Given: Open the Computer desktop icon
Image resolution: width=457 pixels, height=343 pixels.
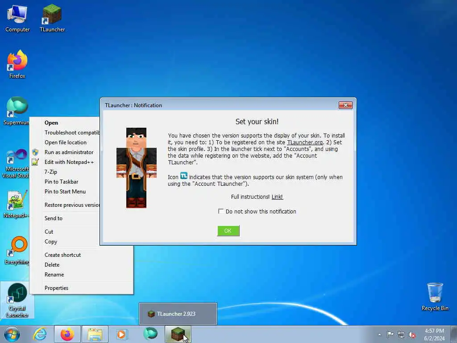Looking at the screenshot, I should [x=17, y=18].
